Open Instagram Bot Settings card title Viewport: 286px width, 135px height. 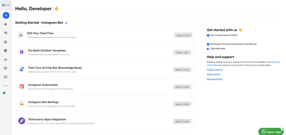tap(43, 102)
